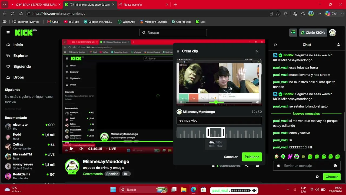Image resolution: width=346 pixels, height=195 pixels.
Task: Open recommended channel ElwasabiTM
Action: (30, 157)
